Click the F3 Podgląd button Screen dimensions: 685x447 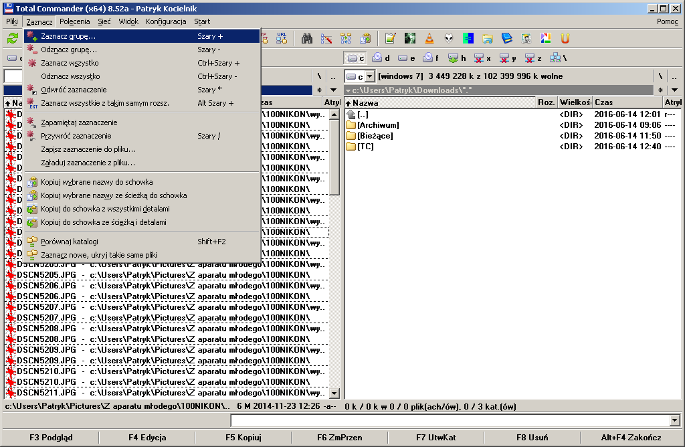pyautogui.click(x=51, y=438)
